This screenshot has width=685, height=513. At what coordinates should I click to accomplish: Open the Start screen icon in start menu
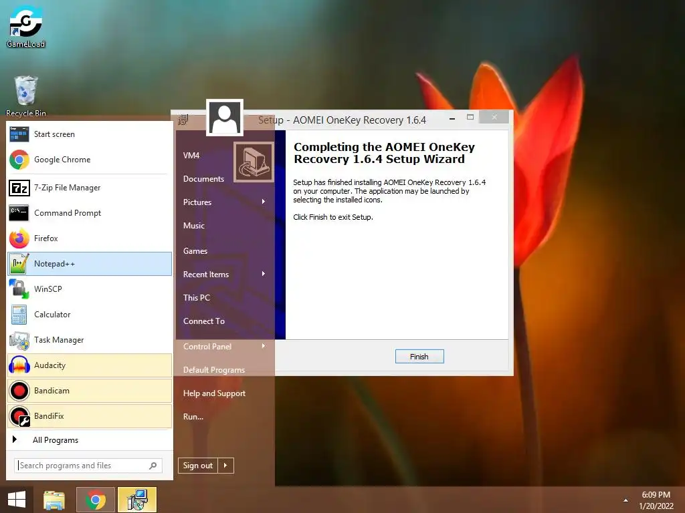tap(19, 134)
